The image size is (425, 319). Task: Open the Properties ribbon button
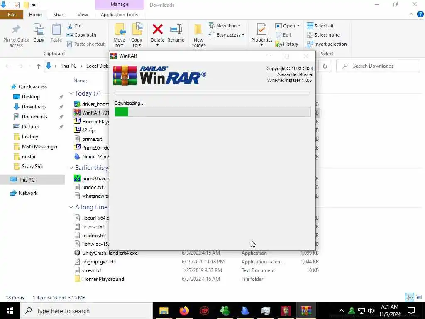point(261,35)
